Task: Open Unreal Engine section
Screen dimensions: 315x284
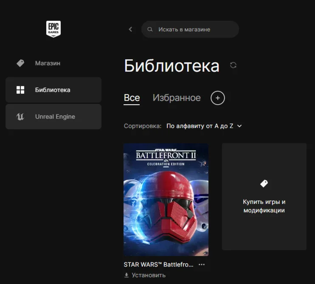Action: point(53,117)
